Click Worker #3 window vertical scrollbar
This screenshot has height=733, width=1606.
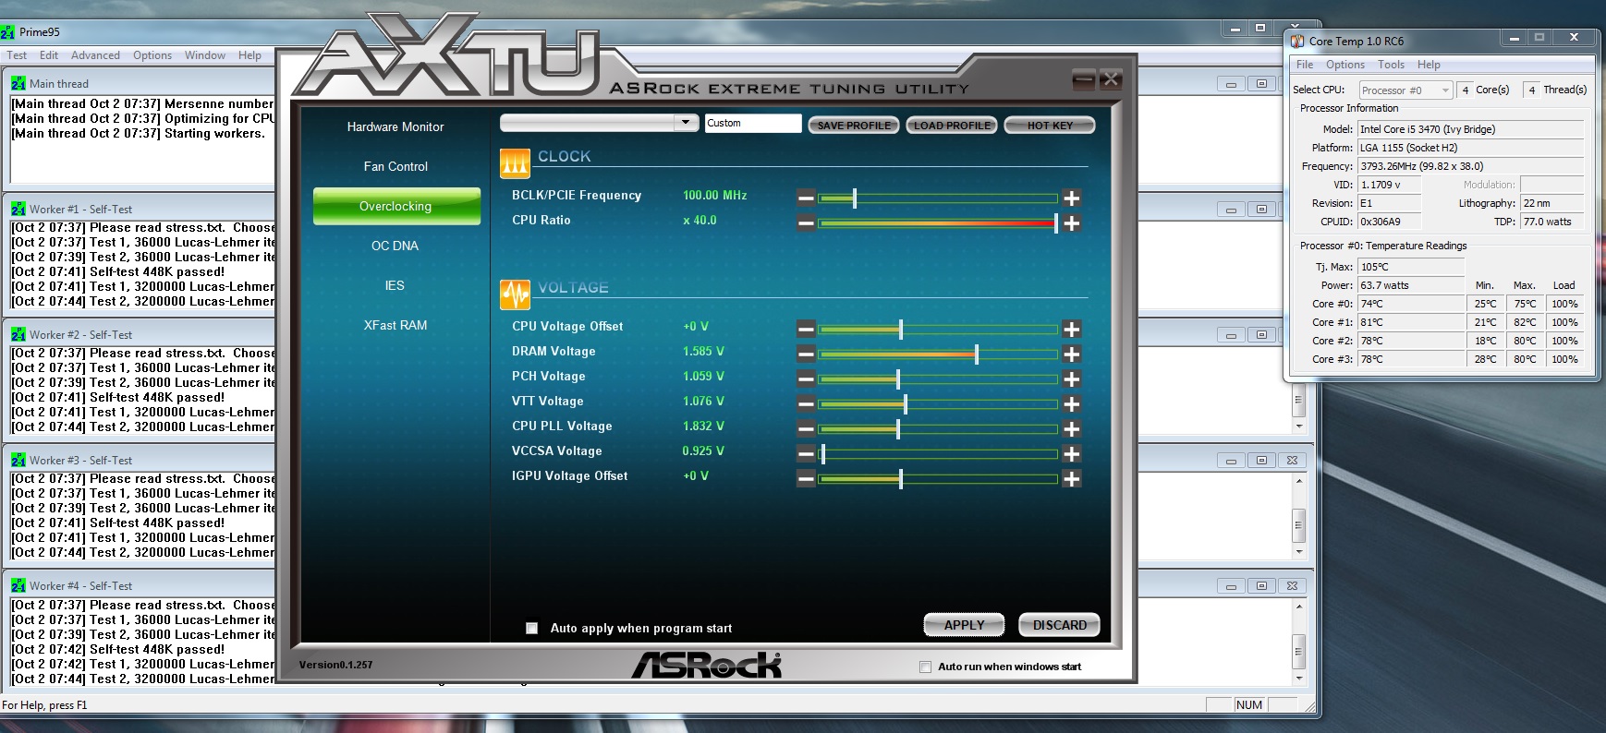point(1298,515)
